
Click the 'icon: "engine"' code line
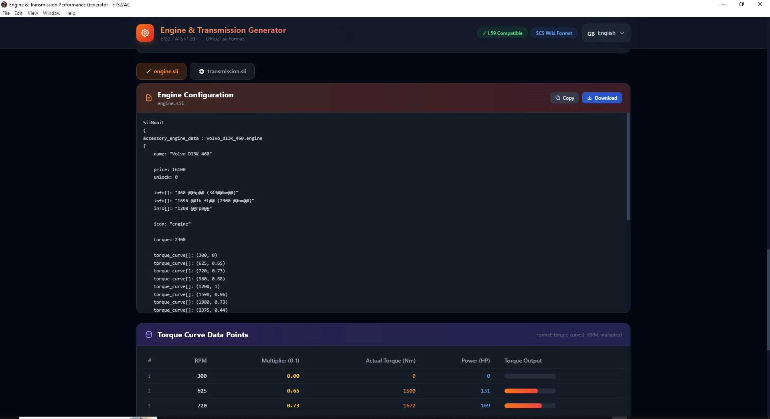coord(172,224)
